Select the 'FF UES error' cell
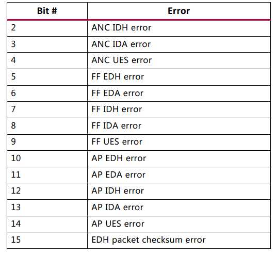This screenshot has height=254, width=277. point(179,142)
